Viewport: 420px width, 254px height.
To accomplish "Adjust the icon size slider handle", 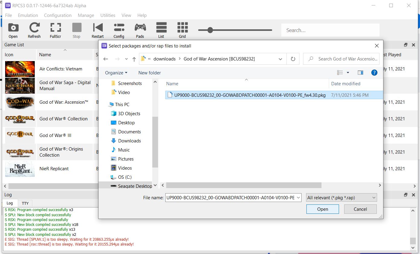I will tap(210, 30).
